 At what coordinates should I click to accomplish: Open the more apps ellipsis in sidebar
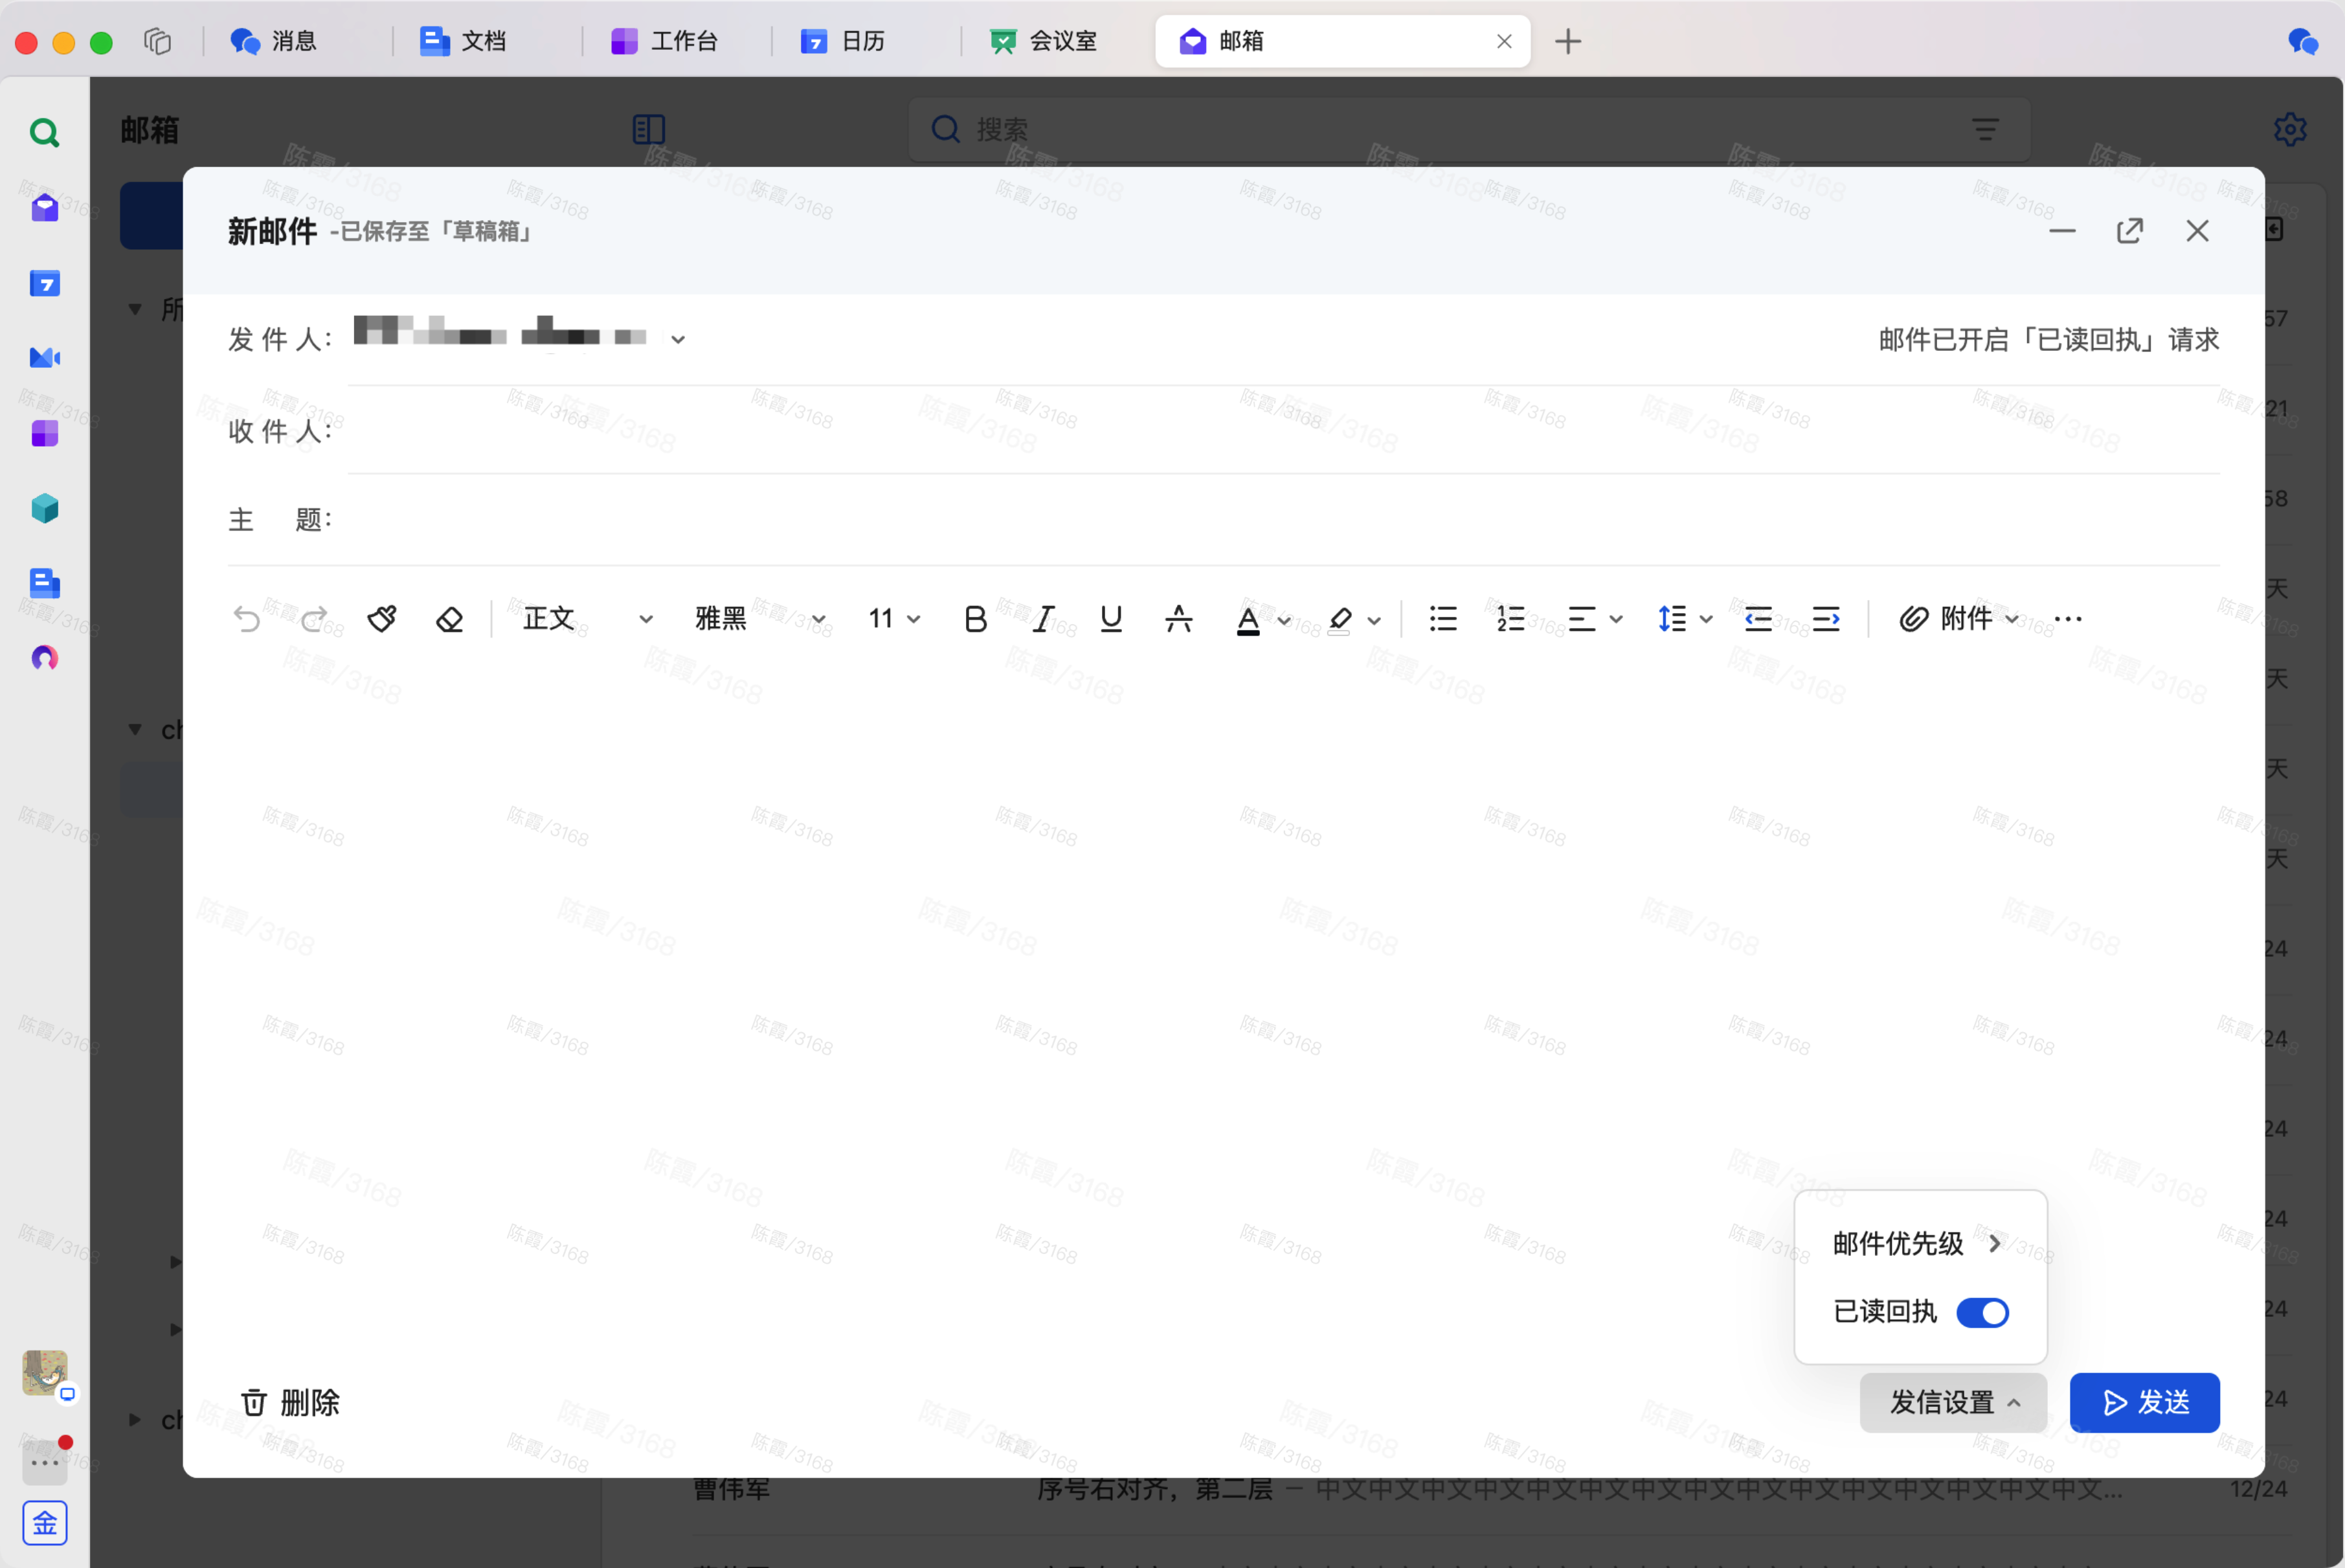44,1462
